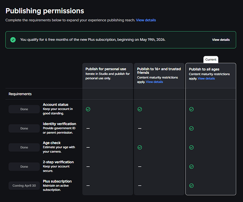
Task: Open View details in Publish to all ages
Action: [206, 79]
